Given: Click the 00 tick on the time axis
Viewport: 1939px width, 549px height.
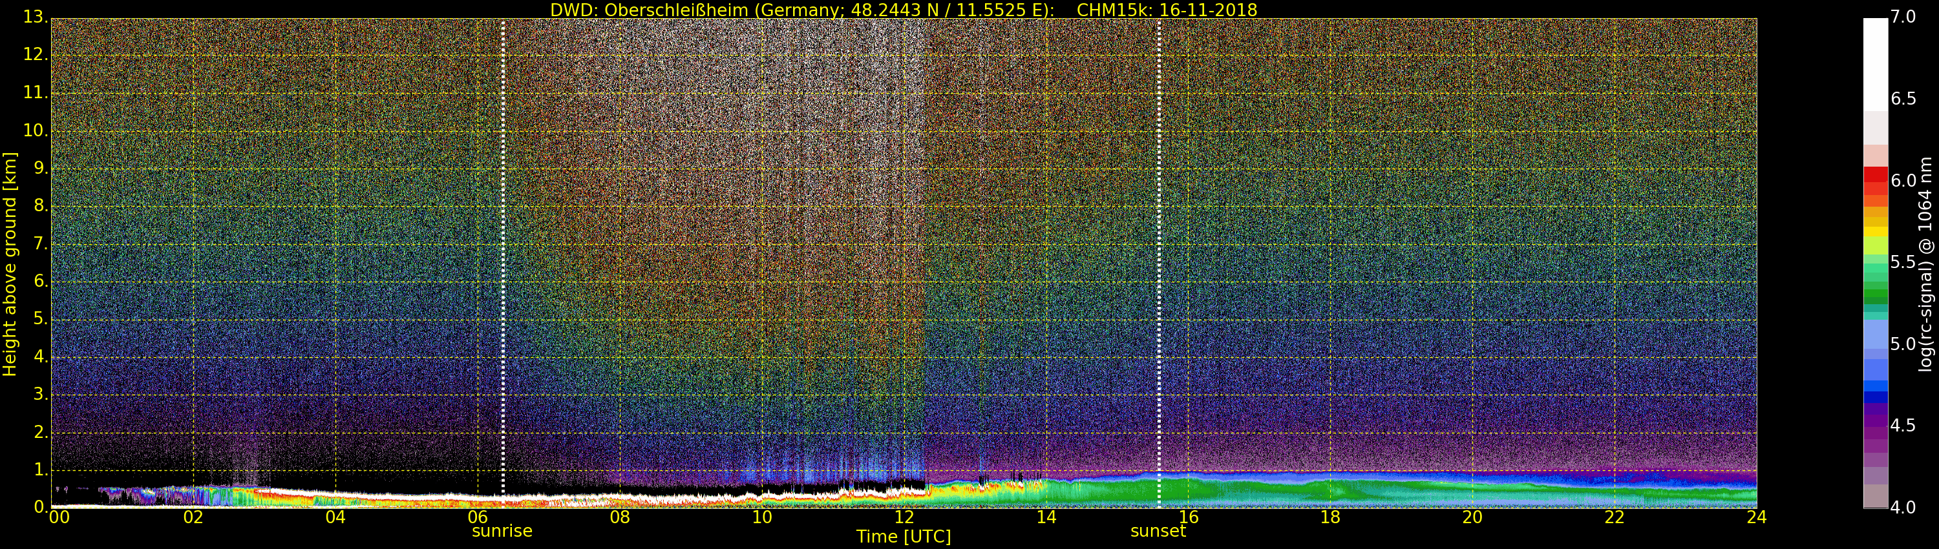Looking at the screenshot, I should click(59, 517).
